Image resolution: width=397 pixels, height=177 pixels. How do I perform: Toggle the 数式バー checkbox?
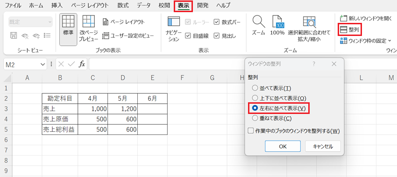click(x=216, y=22)
